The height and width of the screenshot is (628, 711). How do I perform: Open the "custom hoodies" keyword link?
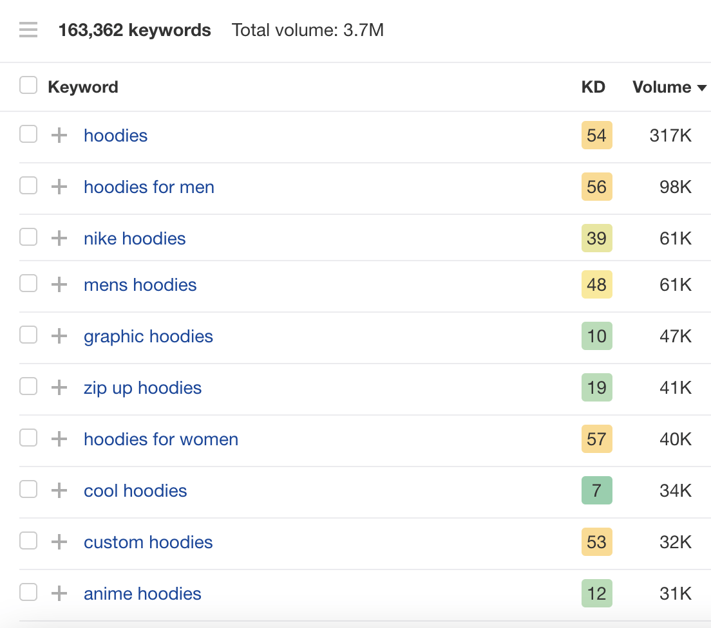tap(147, 542)
